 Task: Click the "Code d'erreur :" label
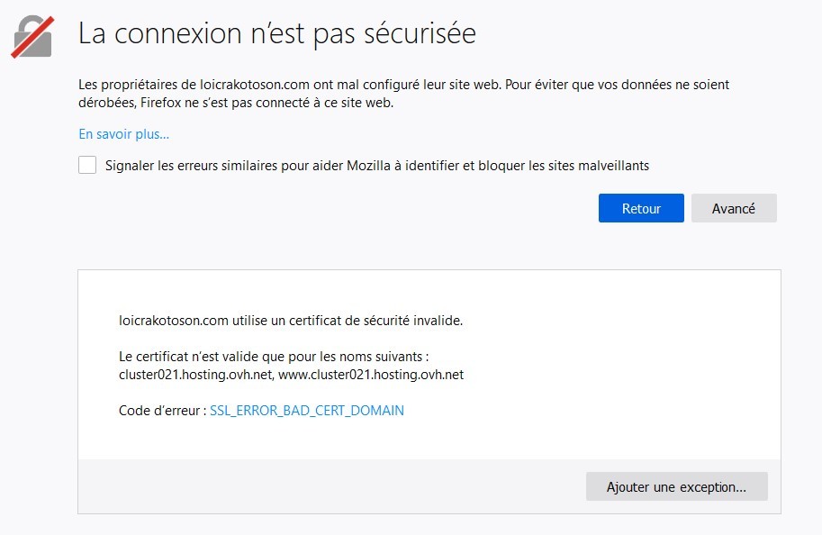(x=162, y=411)
